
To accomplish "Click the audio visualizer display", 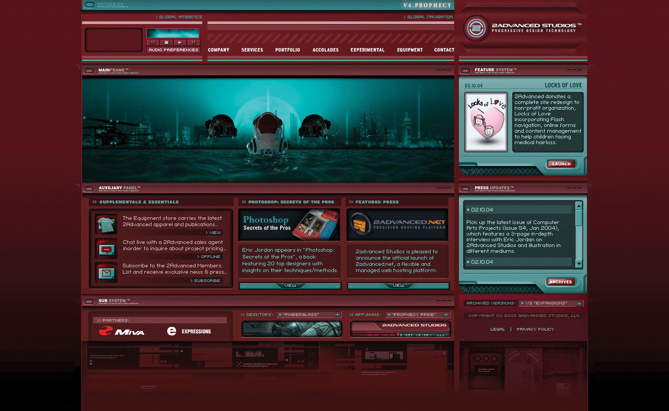I will click(173, 33).
